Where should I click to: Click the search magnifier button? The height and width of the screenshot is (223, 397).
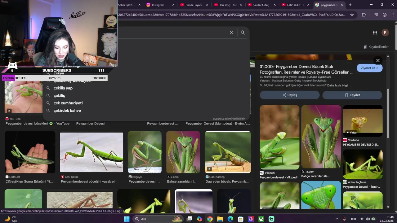[243, 33]
